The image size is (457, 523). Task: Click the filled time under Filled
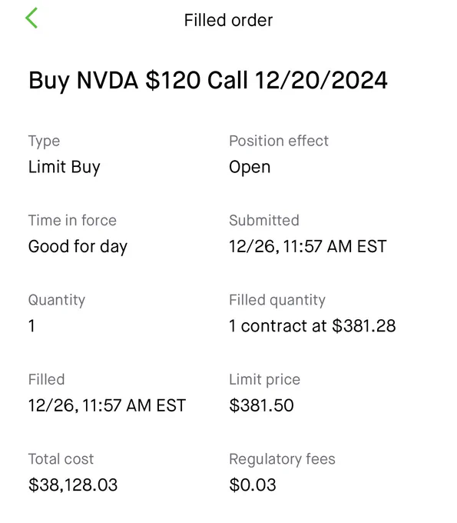pyautogui.click(x=107, y=405)
